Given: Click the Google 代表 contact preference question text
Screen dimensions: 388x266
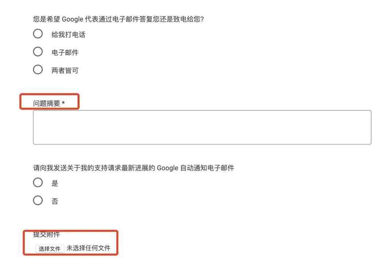Looking at the screenshot, I should (118, 19).
